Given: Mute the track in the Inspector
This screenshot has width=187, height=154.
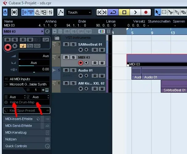Looking at the screenshot, I should click(8, 40).
